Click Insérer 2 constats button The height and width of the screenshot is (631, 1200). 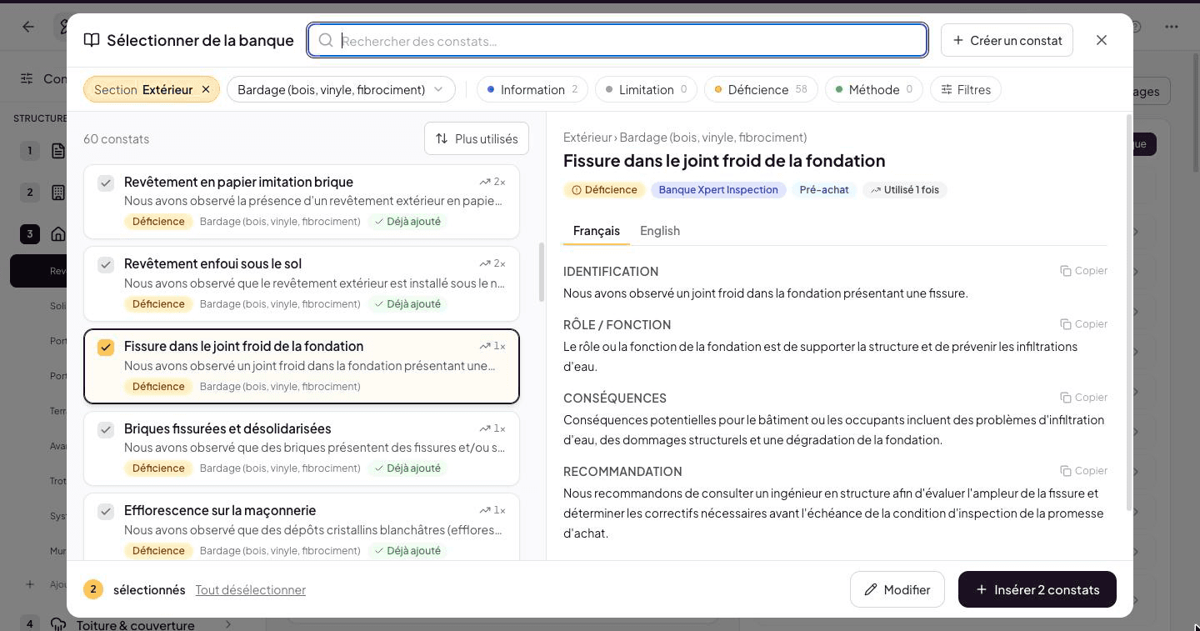(1037, 589)
